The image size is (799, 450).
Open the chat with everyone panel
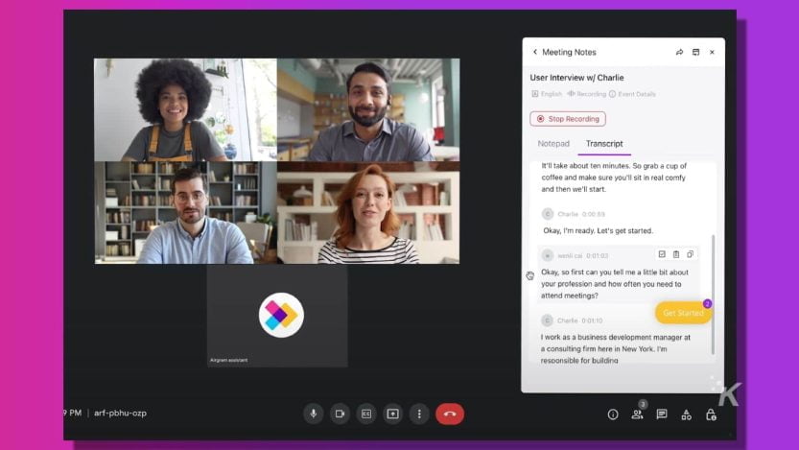click(662, 414)
